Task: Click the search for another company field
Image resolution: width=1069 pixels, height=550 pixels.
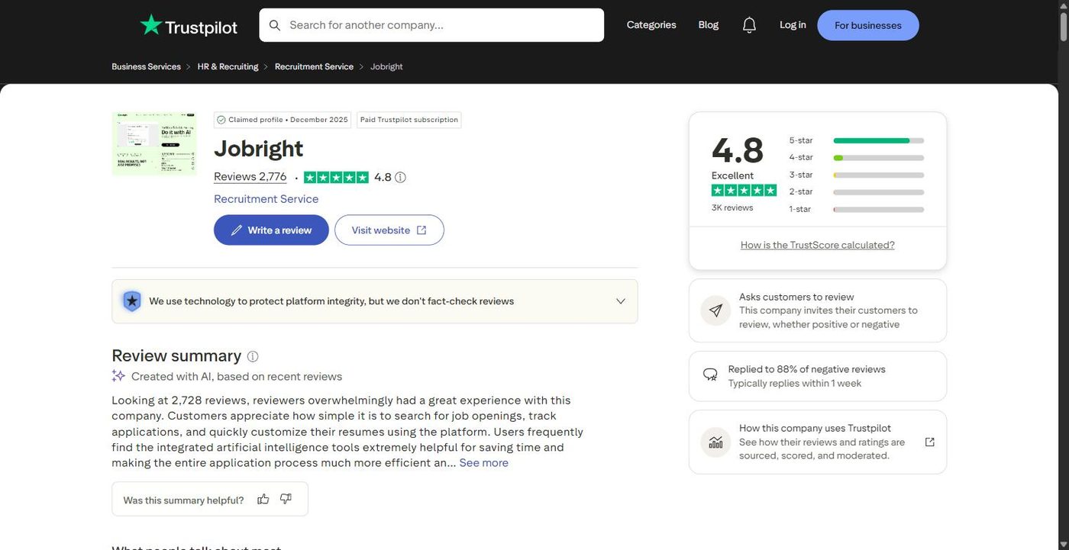Action: click(x=431, y=25)
